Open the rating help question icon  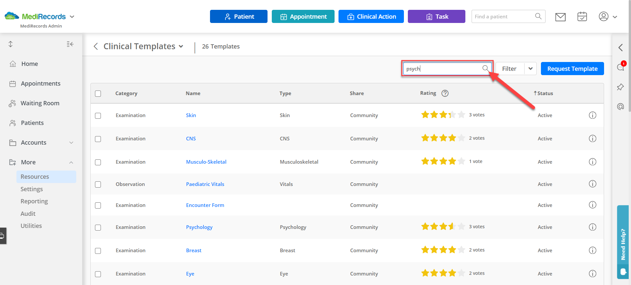click(x=445, y=93)
